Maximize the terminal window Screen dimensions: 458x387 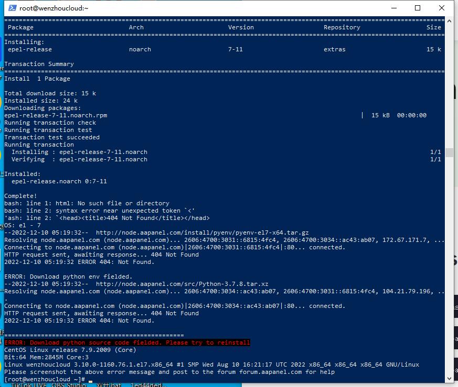[x=418, y=8]
